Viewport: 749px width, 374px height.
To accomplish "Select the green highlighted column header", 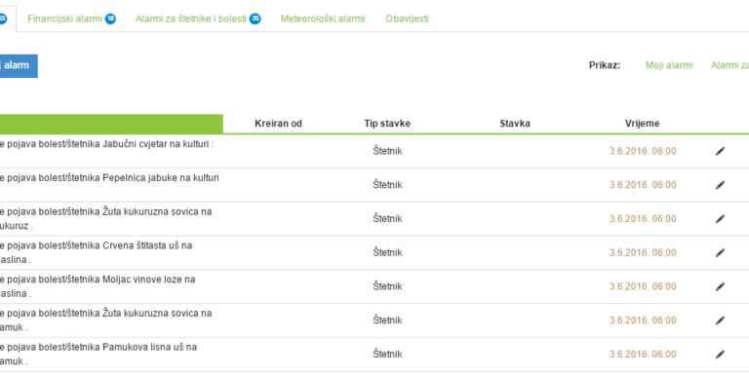I will tap(111, 124).
